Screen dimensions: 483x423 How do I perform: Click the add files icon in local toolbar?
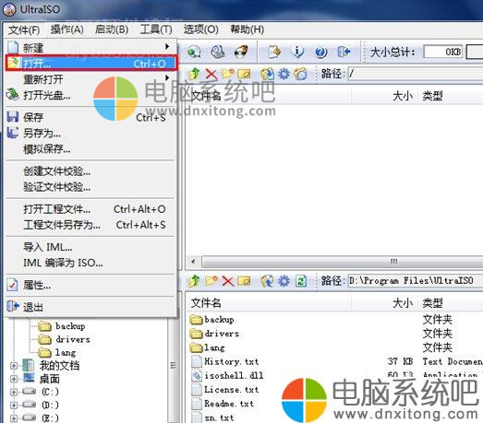(267, 281)
